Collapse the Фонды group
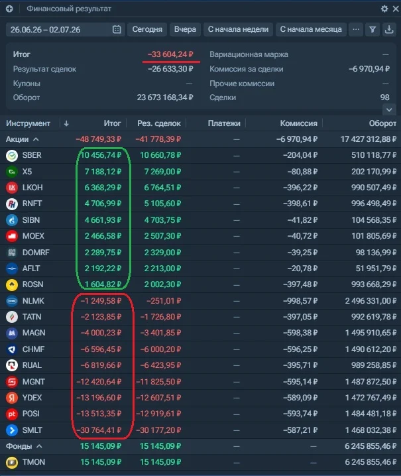This screenshot has height=476, width=401. [39, 446]
